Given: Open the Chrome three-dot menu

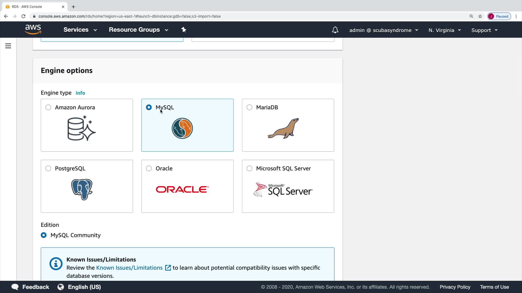Looking at the screenshot, I should pyautogui.click(x=516, y=16).
